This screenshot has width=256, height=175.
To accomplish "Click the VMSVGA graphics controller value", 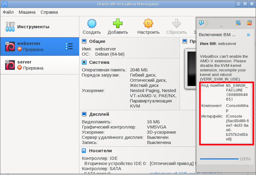I will coord(157,127).
